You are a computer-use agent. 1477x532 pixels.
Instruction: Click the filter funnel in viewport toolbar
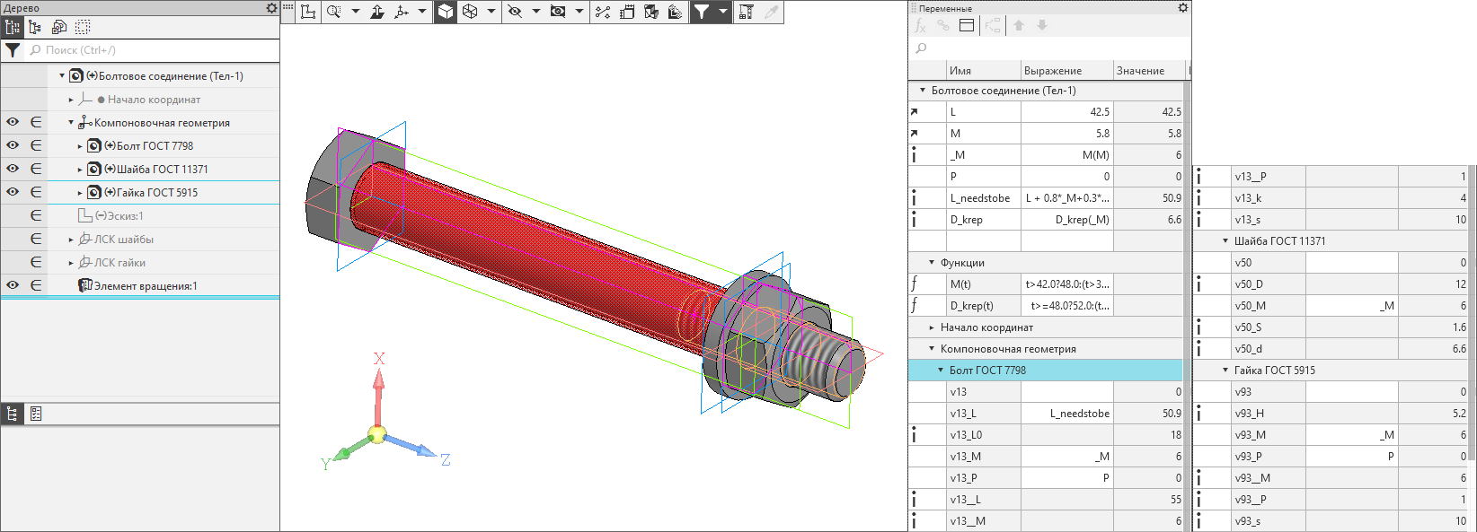tap(702, 12)
